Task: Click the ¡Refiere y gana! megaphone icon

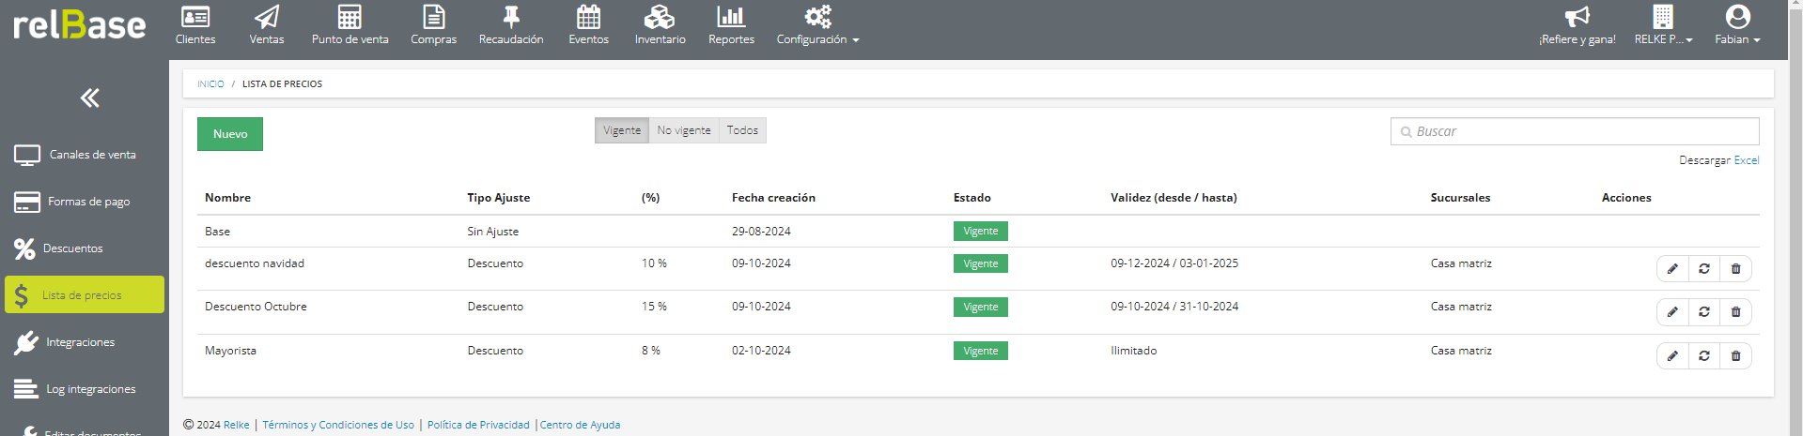Action: tap(1577, 17)
